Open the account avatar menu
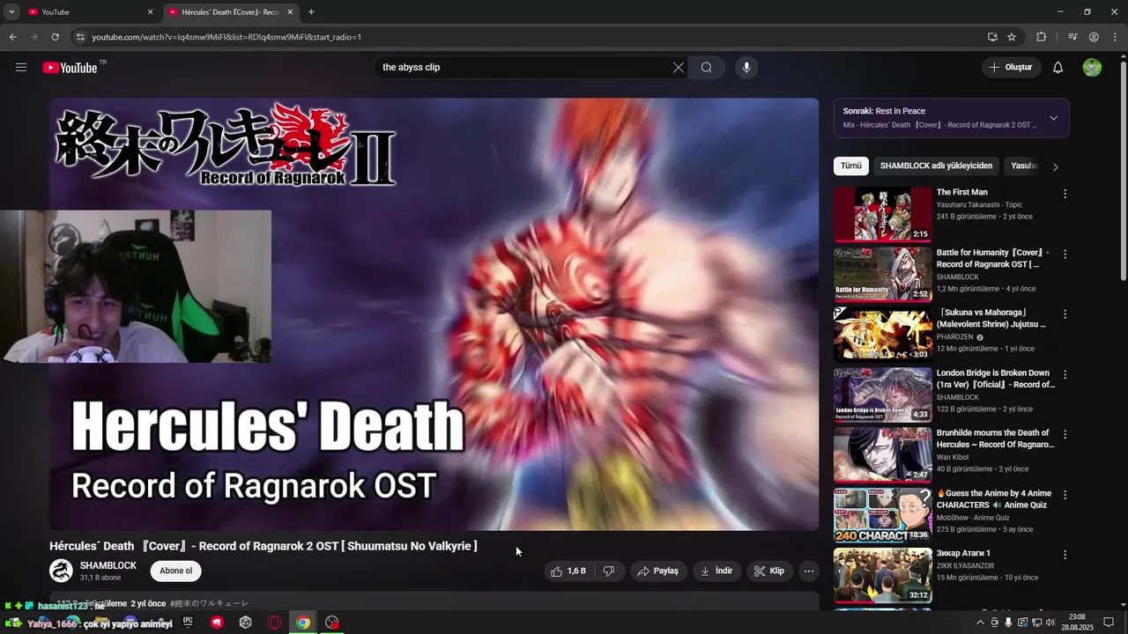Image resolution: width=1128 pixels, height=634 pixels. tap(1092, 68)
